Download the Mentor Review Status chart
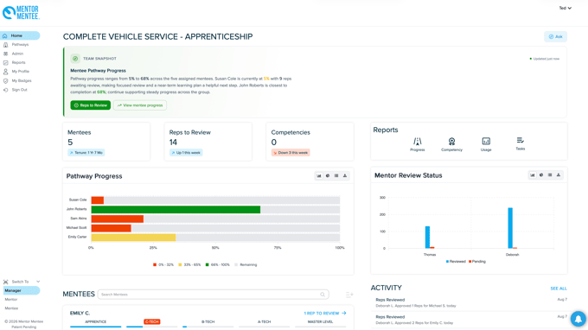Image resolution: width=588 pixels, height=330 pixels. 559,175
